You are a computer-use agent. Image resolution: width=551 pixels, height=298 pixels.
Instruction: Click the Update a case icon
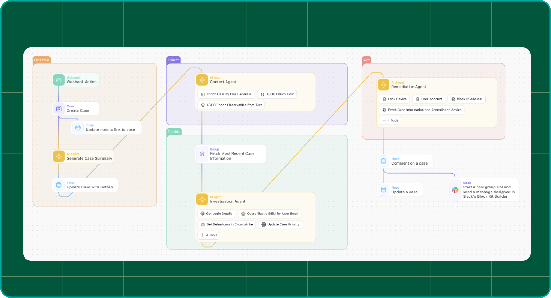(383, 190)
